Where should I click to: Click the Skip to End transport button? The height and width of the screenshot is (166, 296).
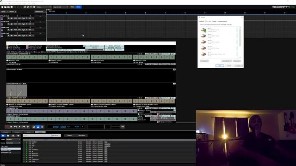28,127
